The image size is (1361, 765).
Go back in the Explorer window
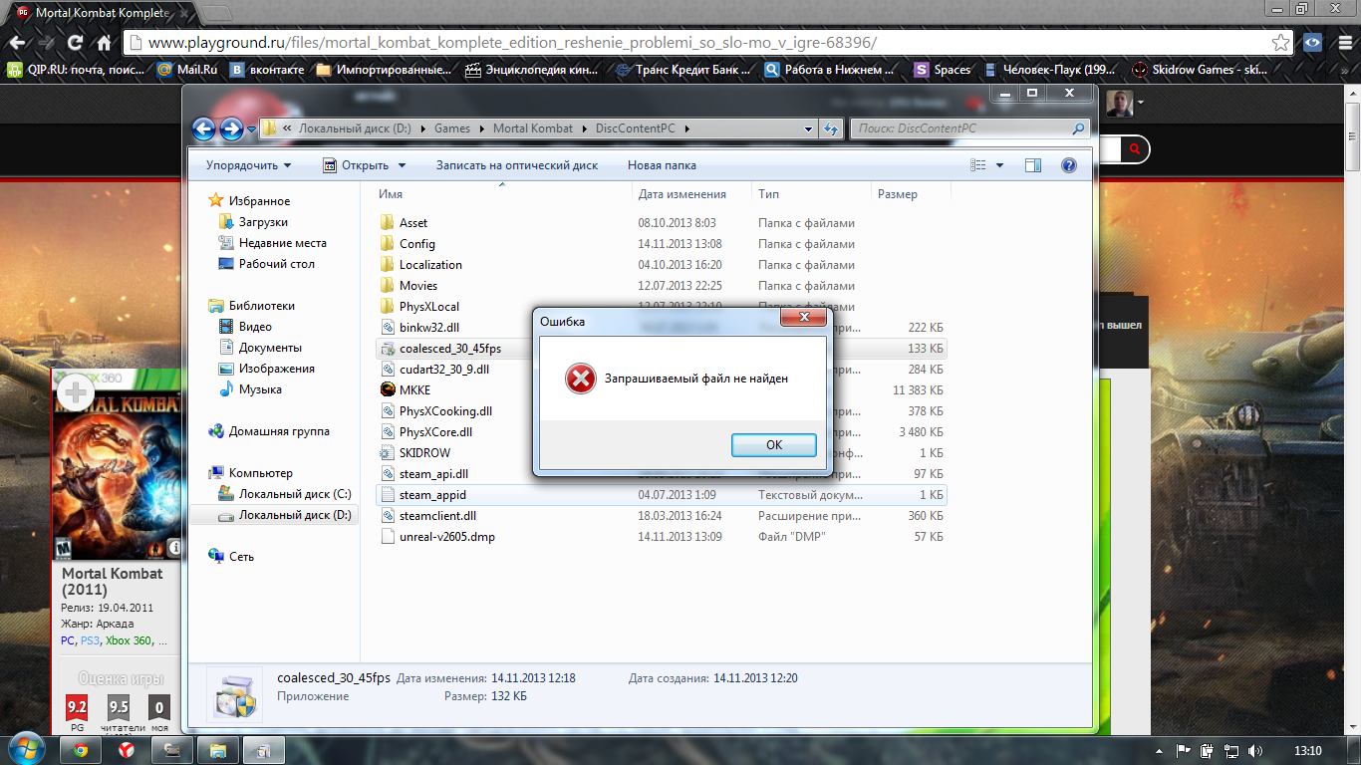click(x=203, y=128)
